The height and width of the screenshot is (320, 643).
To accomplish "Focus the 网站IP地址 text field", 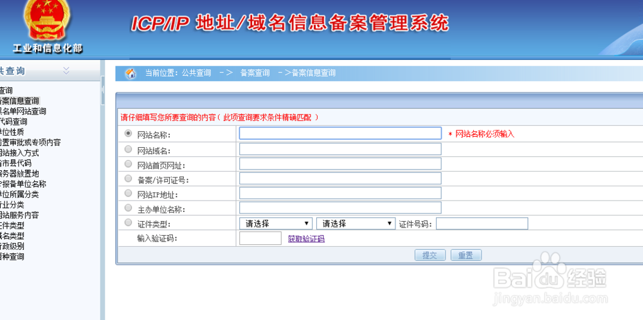I will tap(340, 193).
